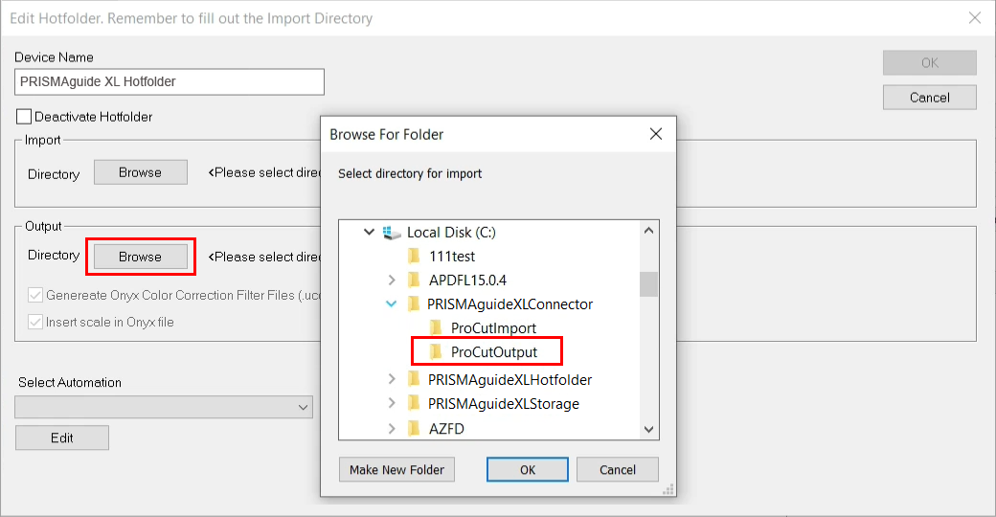Viewport: 996px width, 517px height.
Task: Click the PRISMAguideXLConnector folder icon
Action: tap(414, 303)
